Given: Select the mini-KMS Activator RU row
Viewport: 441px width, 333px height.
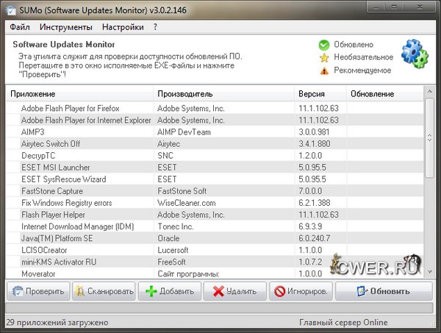Looking at the screenshot, I should point(215,262).
